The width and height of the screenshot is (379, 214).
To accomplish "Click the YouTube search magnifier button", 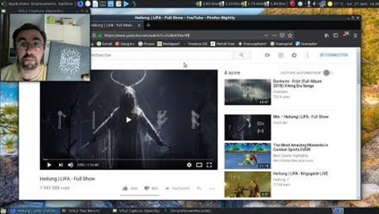I will [242, 55].
